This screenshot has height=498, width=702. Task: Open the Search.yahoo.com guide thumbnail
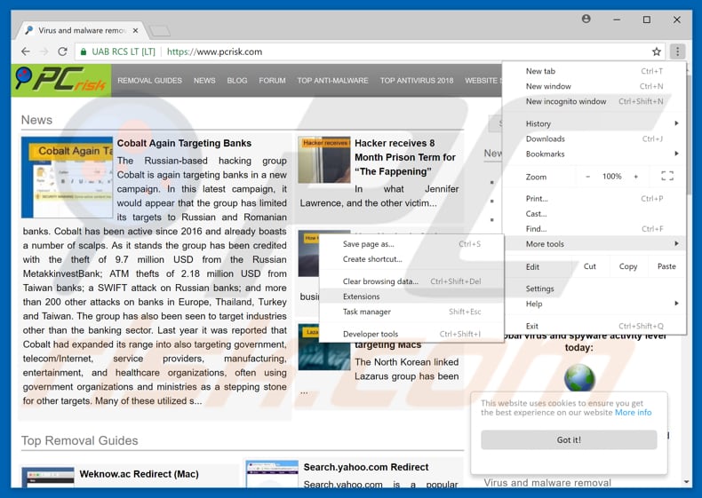click(272, 474)
